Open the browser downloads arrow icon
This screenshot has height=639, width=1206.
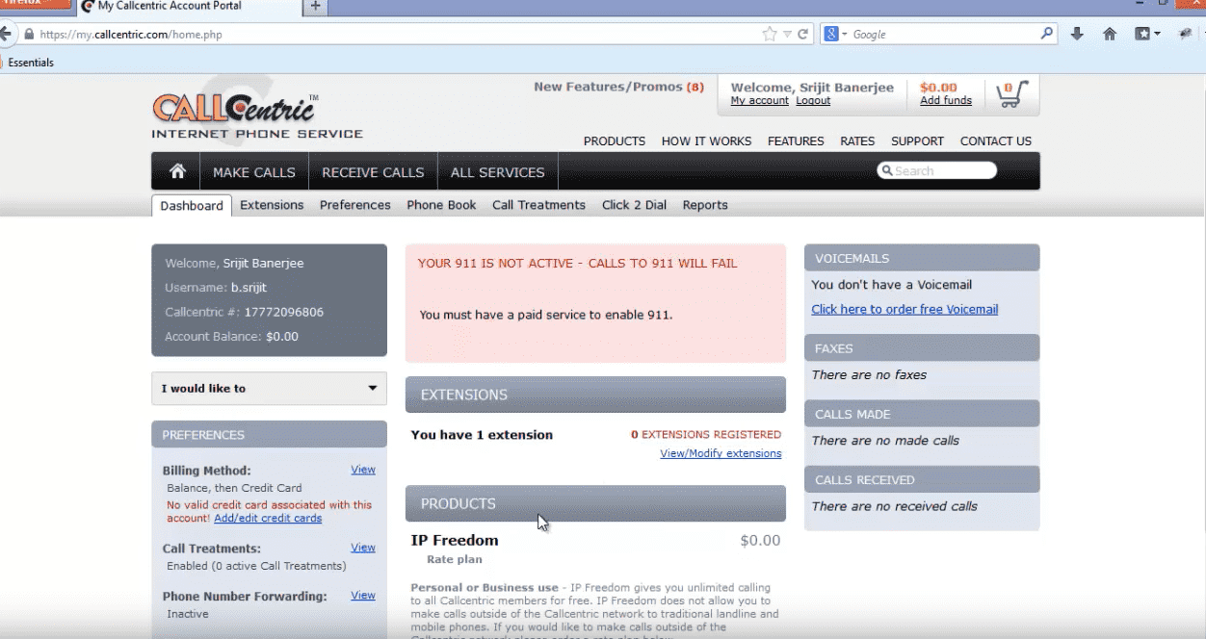[1077, 34]
